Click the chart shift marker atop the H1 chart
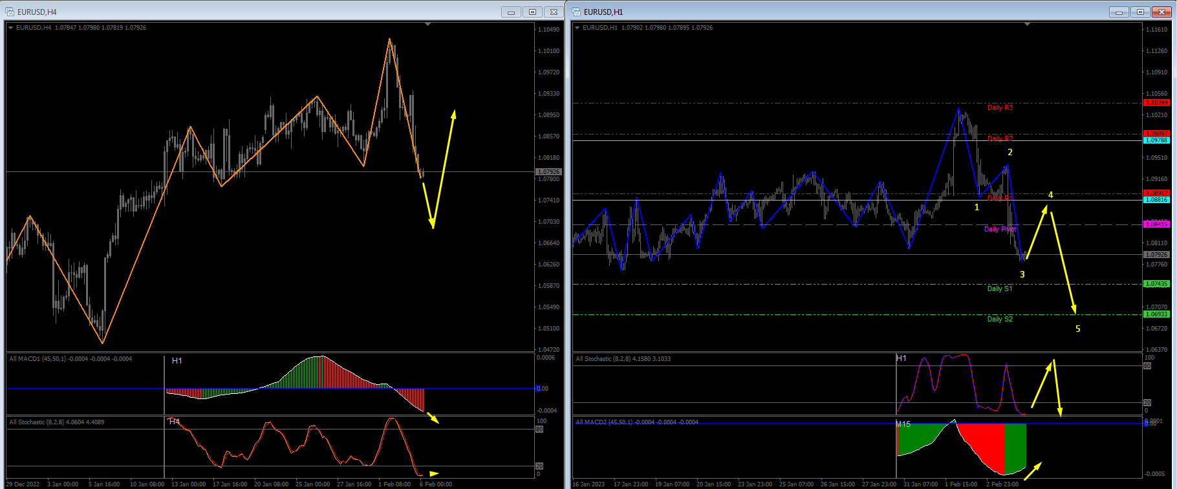The width and height of the screenshot is (1177, 489). click(1028, 25)
